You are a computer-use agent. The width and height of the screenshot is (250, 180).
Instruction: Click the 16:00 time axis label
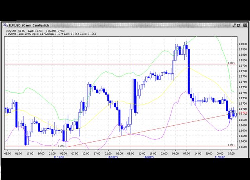tap(41, 153)
